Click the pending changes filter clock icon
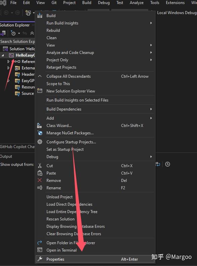Screen dimensions: 197x266 click(13, 33)
